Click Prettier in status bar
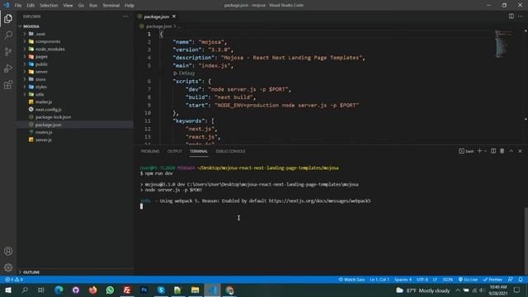The width and height of the screenshot is (528, 297). 493,280
